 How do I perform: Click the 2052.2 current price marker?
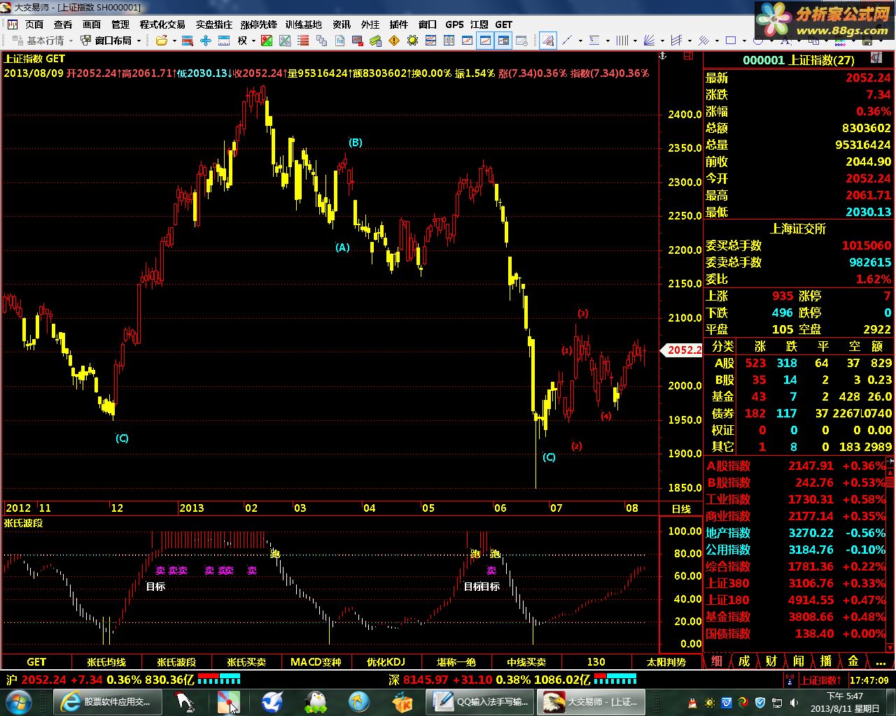pos(682,350)
